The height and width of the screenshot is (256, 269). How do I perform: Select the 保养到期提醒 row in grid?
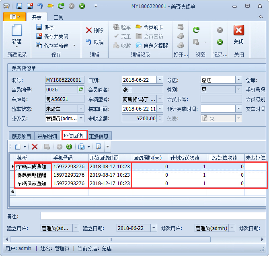31,175
